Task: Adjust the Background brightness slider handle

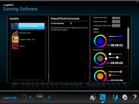Action: pyautogui.click(x=117, y=57)
